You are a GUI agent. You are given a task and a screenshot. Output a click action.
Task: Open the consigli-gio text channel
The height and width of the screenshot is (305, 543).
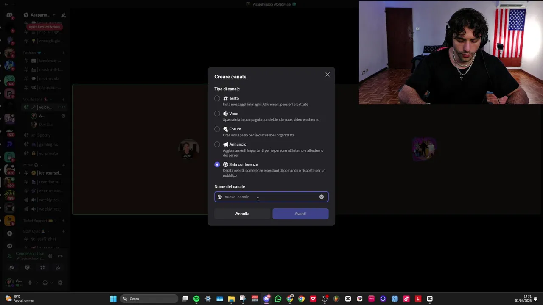pyautogui.click(x=45, y=41)
